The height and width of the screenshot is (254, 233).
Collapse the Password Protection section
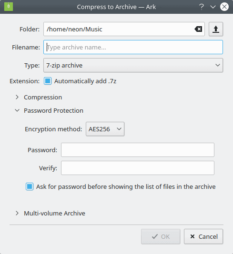click(x=17, y=110)
